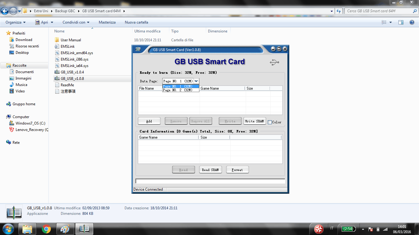419x235 pixels.
Task: Select the EMSLink setup file icon
Action: 57,47
